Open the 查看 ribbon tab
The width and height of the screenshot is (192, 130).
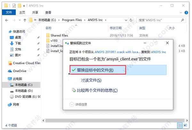click(x=48, y=12)
